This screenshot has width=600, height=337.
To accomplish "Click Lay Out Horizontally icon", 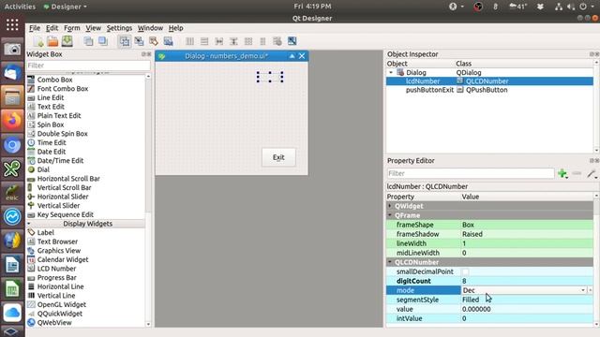I will tap(189, 41).
